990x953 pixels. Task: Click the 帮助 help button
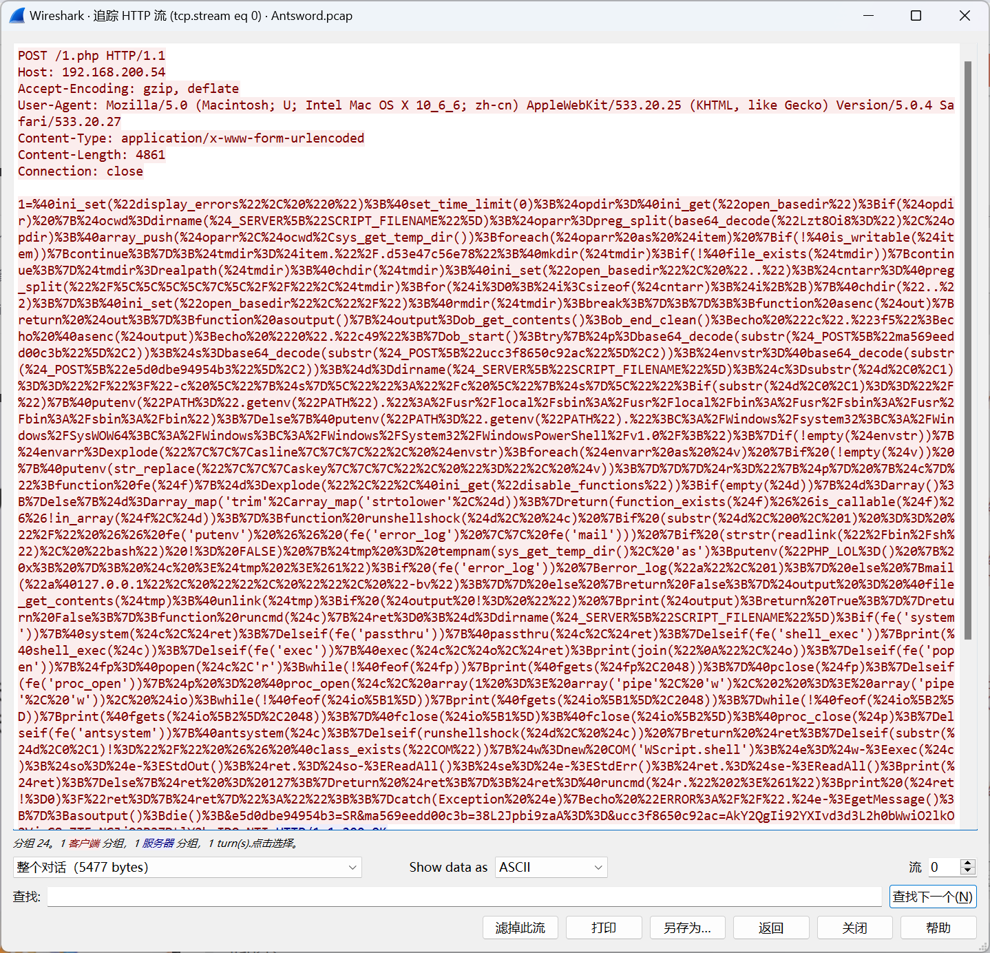(938, 928)
